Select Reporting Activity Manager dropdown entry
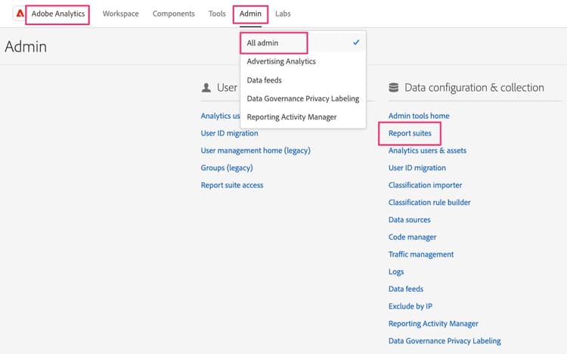Screen dimensions: 567x354 (x=291, y=116)
